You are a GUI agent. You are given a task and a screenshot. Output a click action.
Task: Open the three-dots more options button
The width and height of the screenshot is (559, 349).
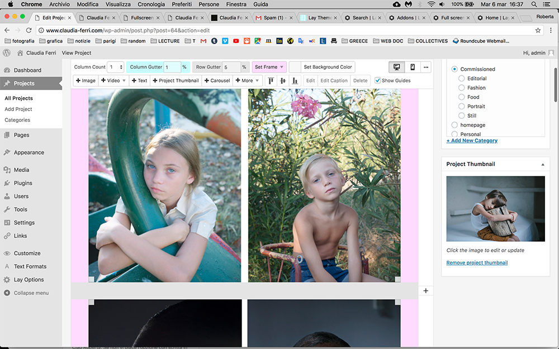tap(426, 67)
